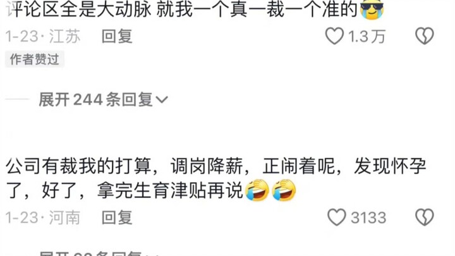Select the 评论区全是大动脉 comment text

tap(181, 9)
